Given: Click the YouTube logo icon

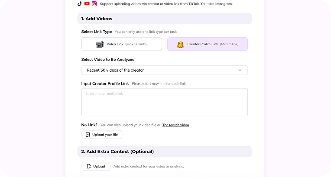Looking at the screenshot, I should (x=87, y=4).
